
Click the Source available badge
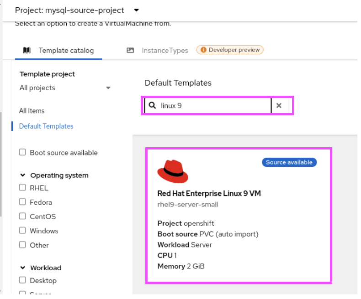[x=289, y=162]
